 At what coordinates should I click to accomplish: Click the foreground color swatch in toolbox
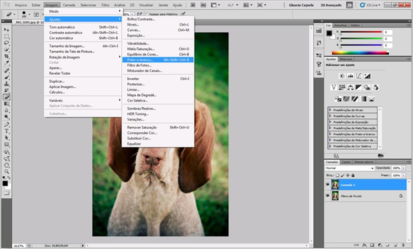[x=5, y=183]
